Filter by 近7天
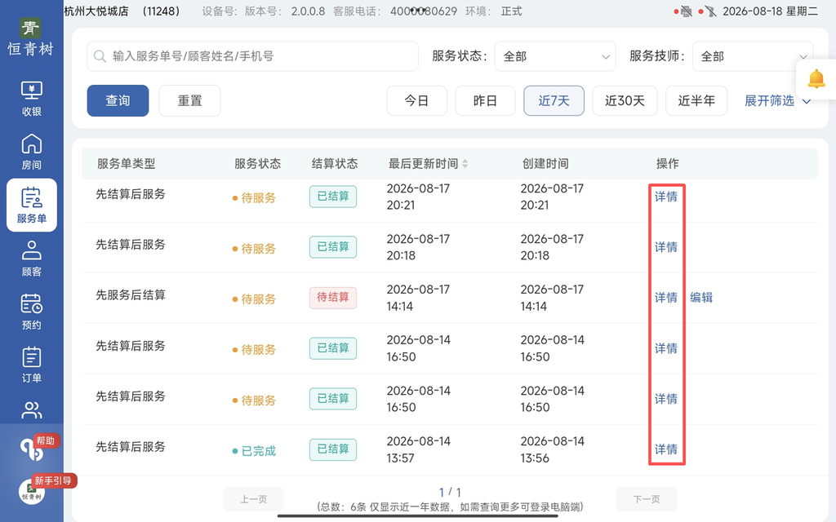This screenshot has height=522, width=836. [554, 100]
